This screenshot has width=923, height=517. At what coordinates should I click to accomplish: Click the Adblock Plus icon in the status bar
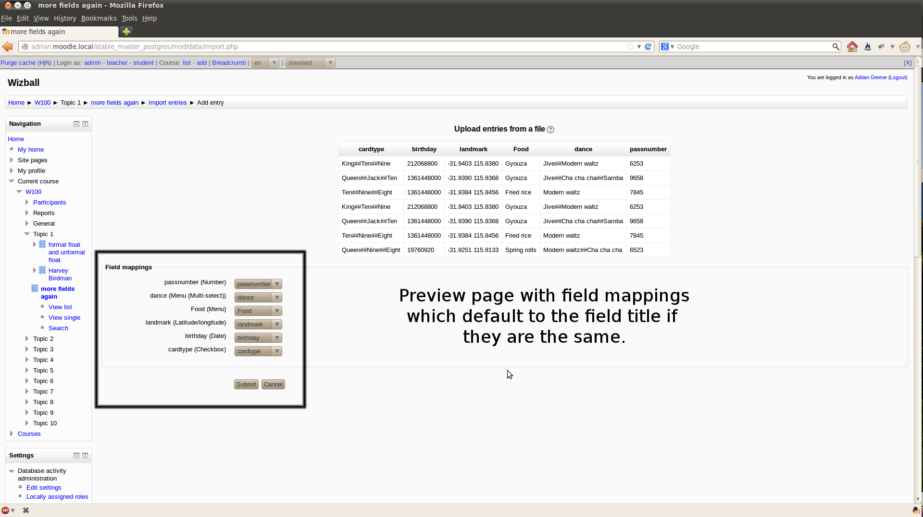click(x=5, y=510)
